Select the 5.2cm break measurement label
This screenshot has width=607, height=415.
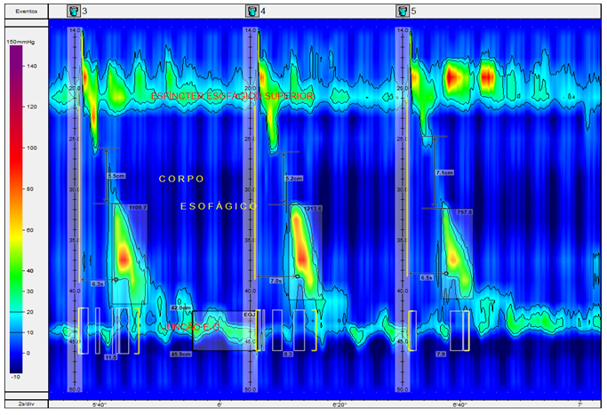[293, 179]
